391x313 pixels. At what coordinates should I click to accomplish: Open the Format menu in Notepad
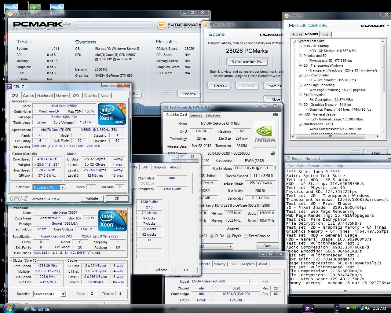click(313, 166)
